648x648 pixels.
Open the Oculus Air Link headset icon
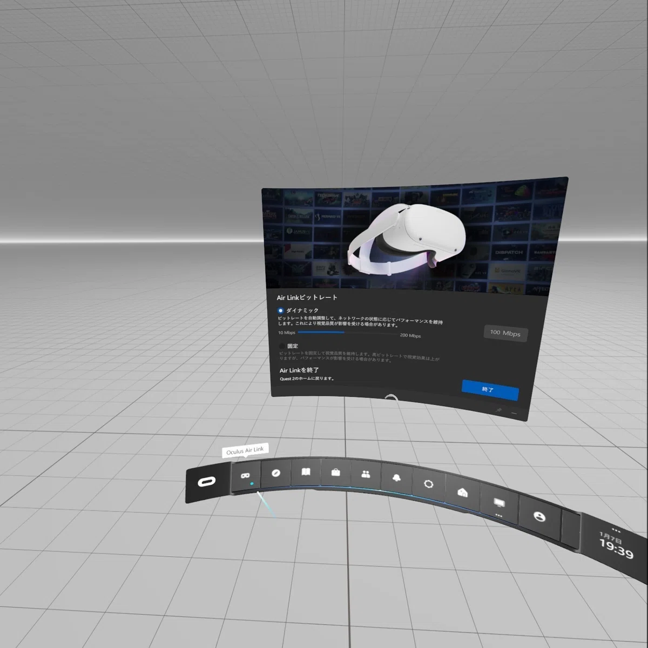click(245, 476)
